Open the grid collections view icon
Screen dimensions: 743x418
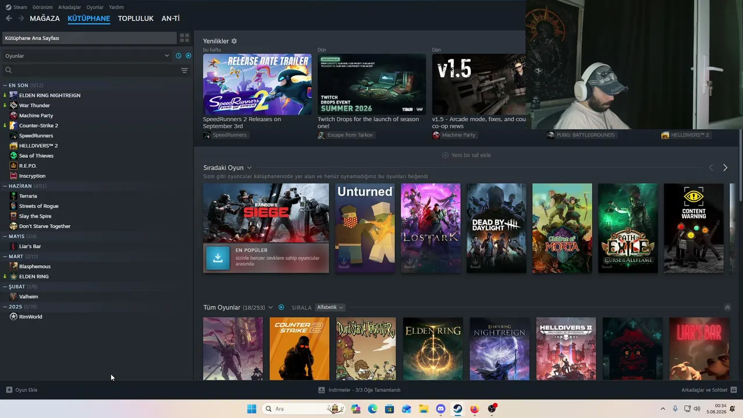tap(185, 38)
